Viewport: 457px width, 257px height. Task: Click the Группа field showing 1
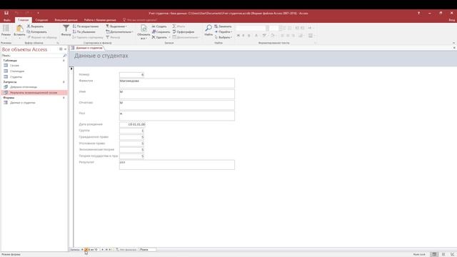click(x=131, y=131)
